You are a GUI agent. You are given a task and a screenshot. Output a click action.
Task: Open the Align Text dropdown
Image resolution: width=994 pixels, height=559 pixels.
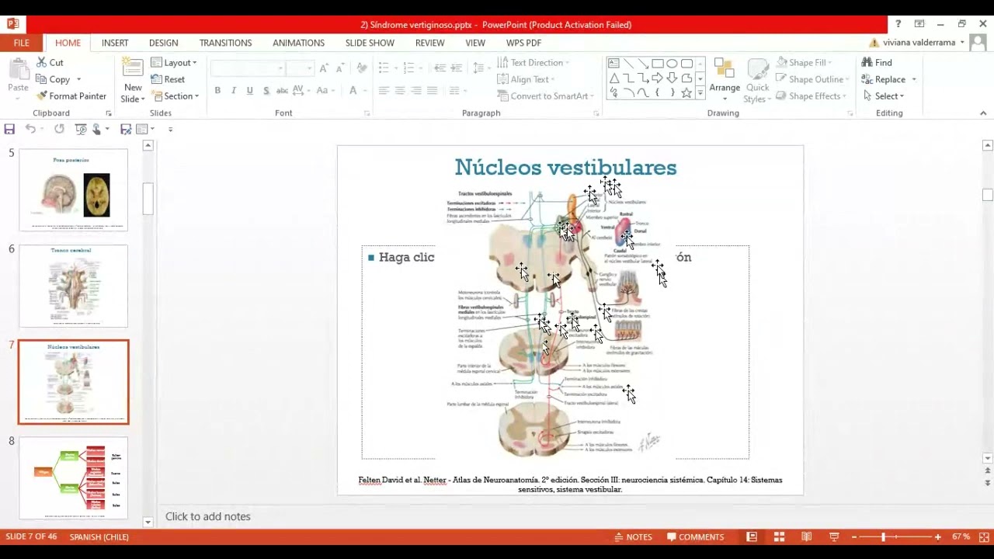point(526,79)
